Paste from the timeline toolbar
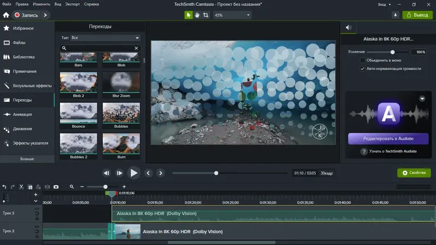 pos(38,187)
